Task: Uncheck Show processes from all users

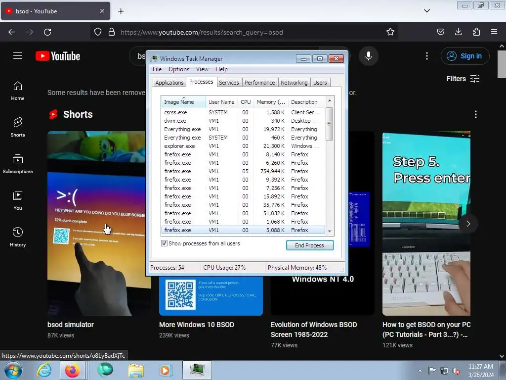Action: click(164, 243)
